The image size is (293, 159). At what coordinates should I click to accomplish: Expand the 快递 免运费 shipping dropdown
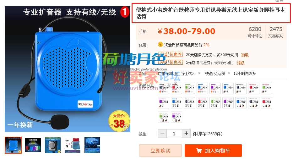(229, 73)
